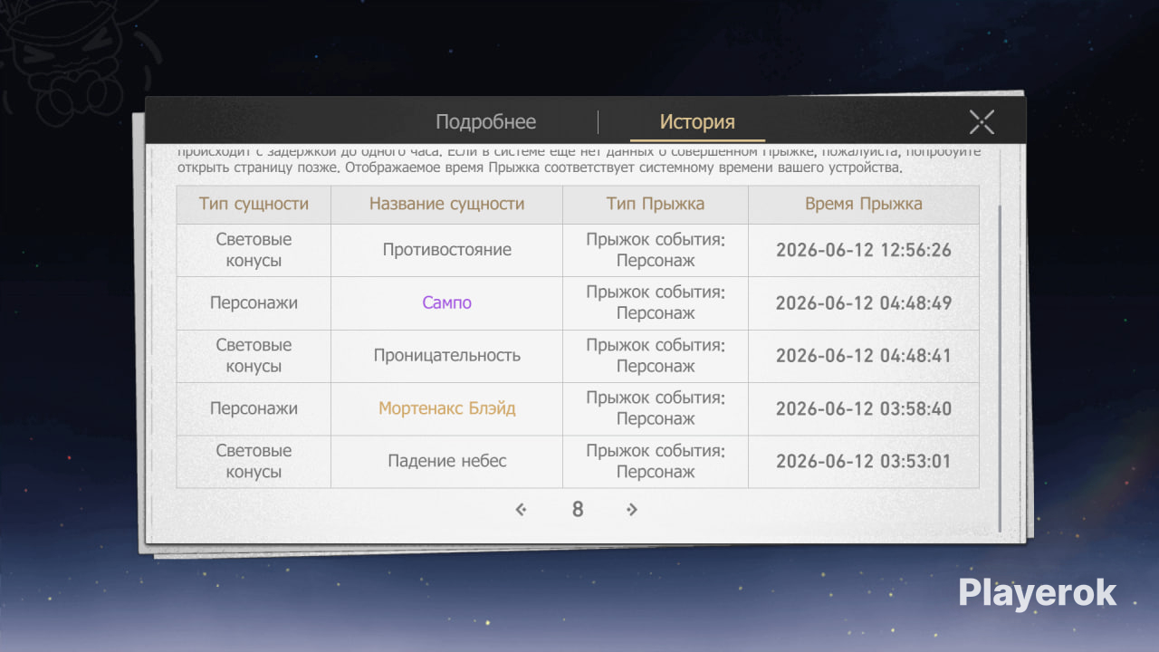Click Прыжок события cell in Падение небес row
This screenshot has width=1159, height=652.
[656, 461]
